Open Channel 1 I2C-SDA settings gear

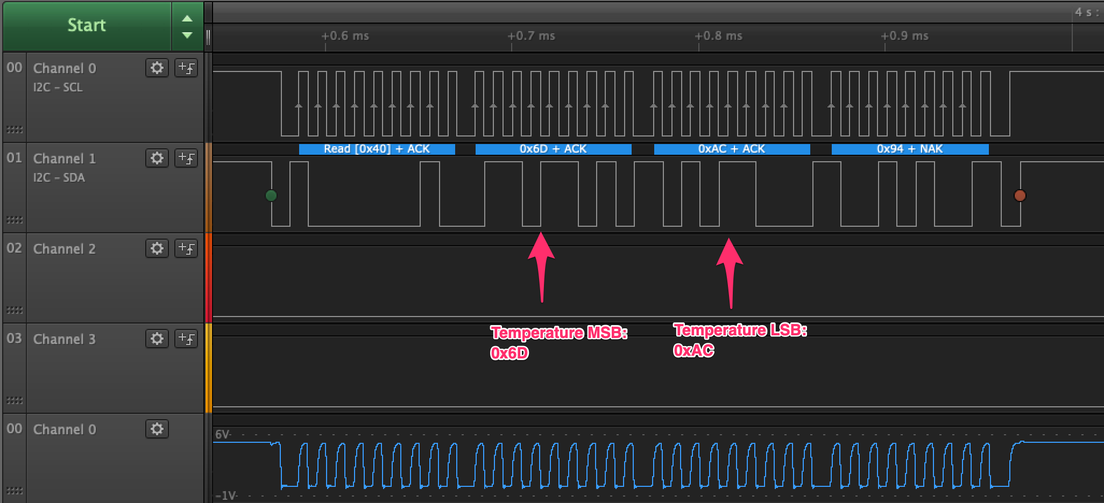tap(157, 158)
